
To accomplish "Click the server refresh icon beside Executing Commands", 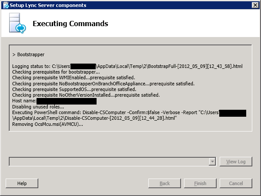I will click(17, 23).
